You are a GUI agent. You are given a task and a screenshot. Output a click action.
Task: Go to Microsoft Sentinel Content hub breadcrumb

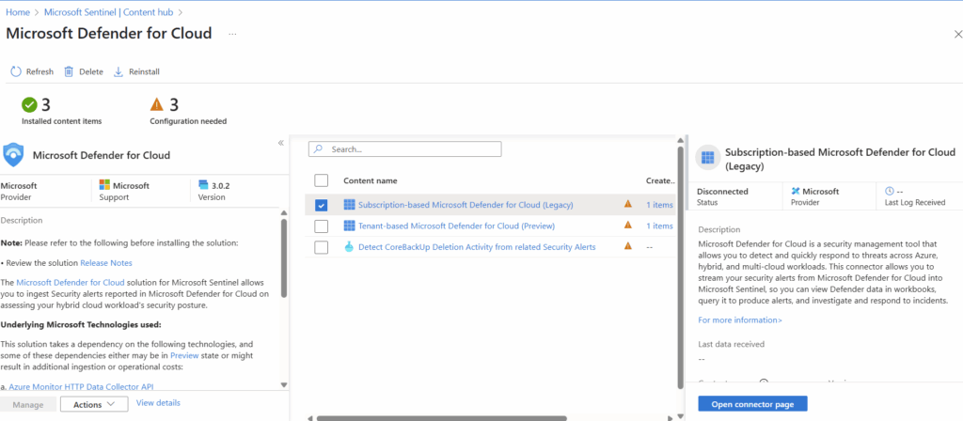111,12
